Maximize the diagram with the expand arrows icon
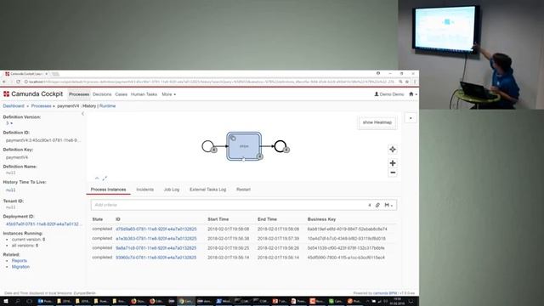 click(105, 178)
